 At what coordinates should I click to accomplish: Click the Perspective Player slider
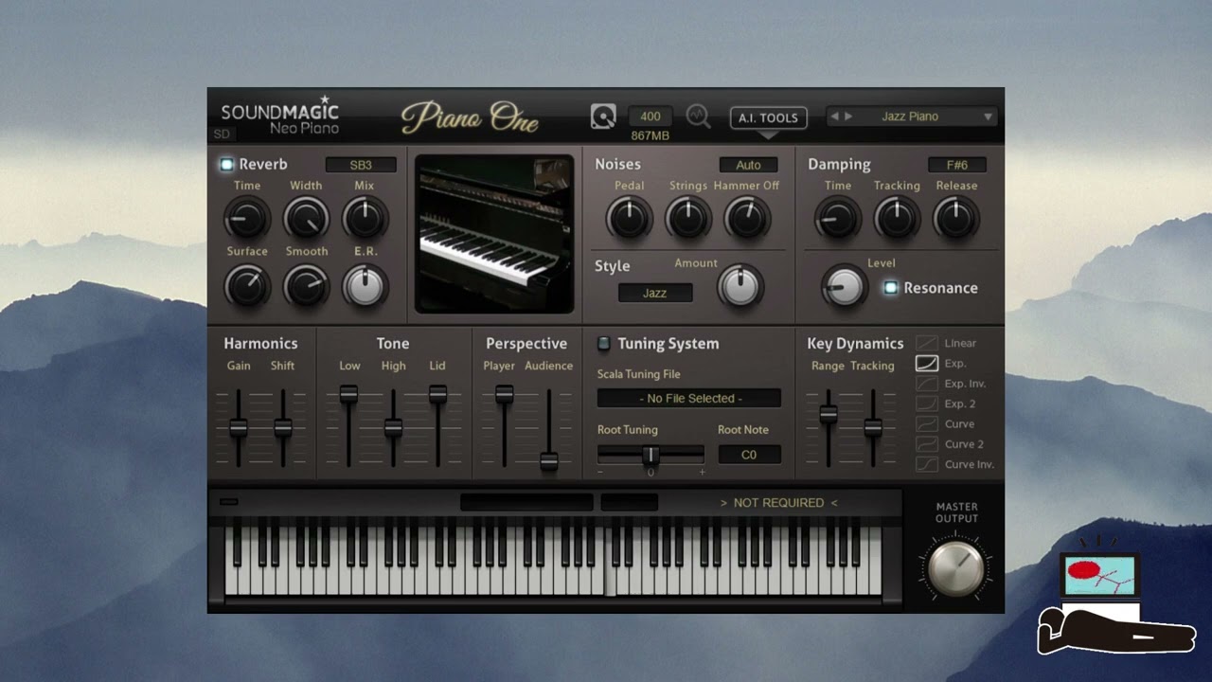pyautogui.click(x=504, y=394)
